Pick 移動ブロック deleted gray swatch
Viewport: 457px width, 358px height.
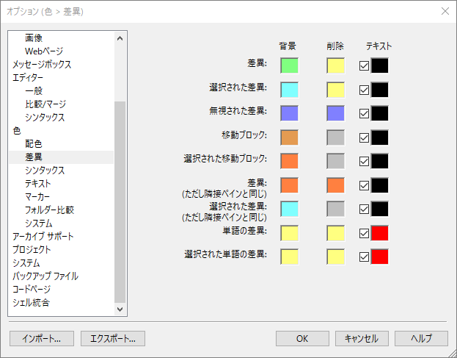pyautogui.click(x=336, y=137)
